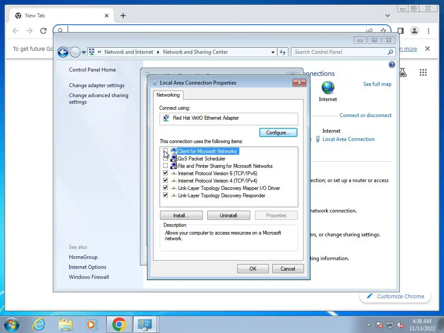This screenshot has width=444, height=333.
Task: Open Windows Explorer from the taskbar
Action: click(65, 324)
